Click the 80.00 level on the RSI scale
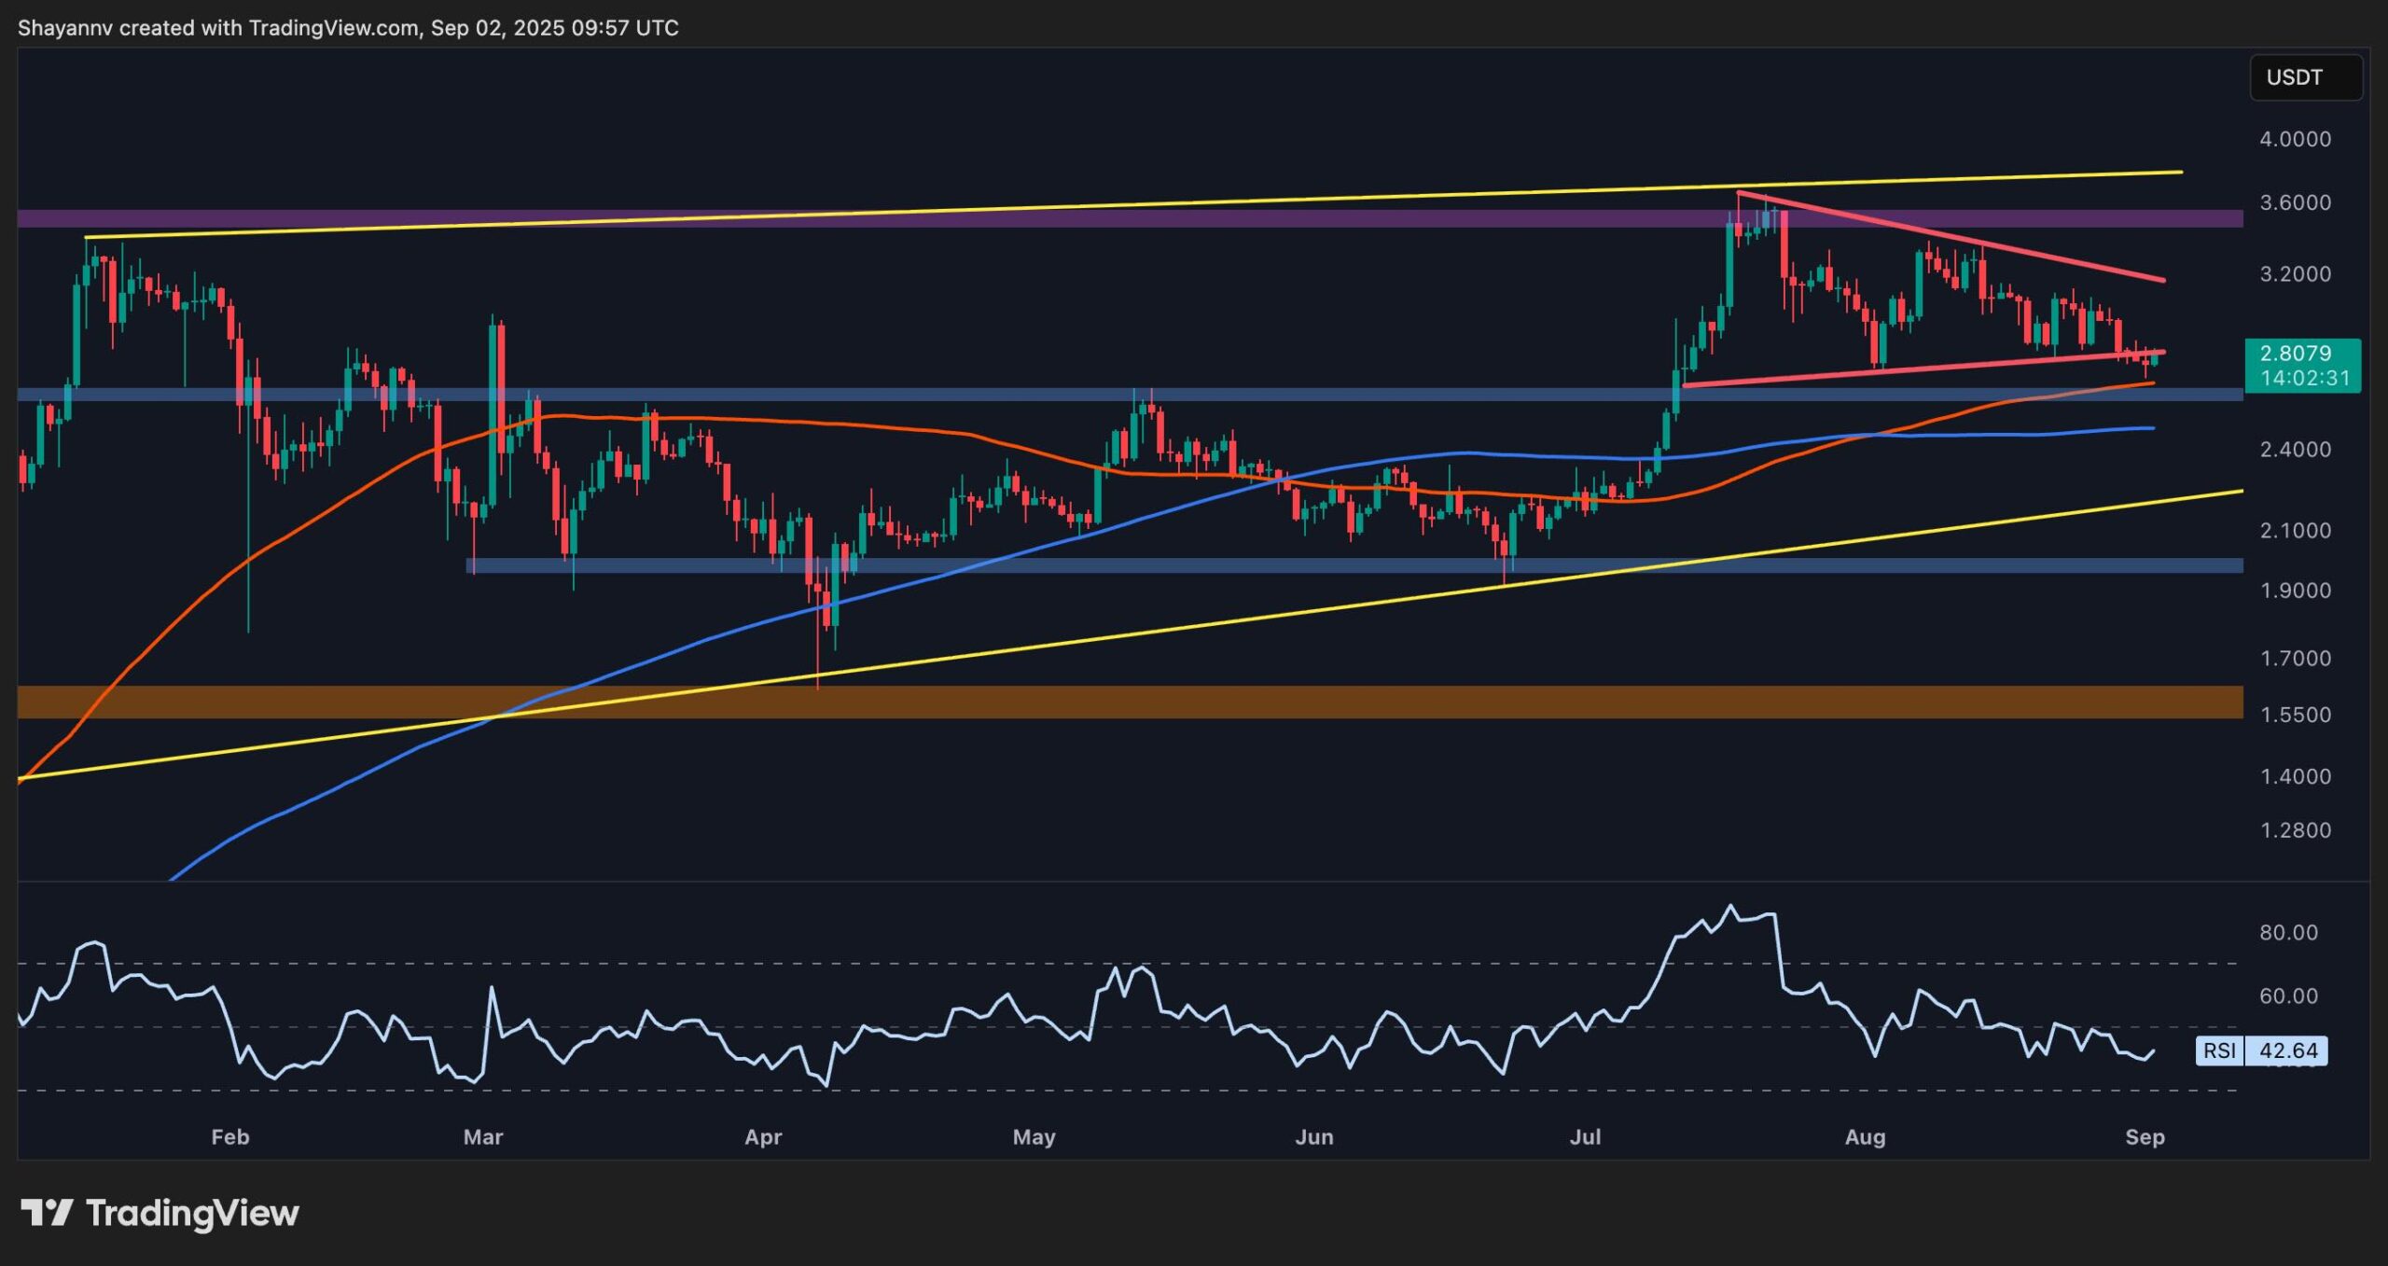Viewport: 2388px width, 1266px height. coord(2288,932)
